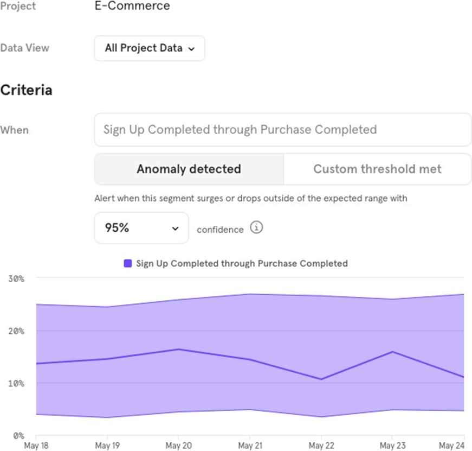This screenshot has width=472, height=451.
Task: Click the chart legend series label
Action: click(242, 263)
